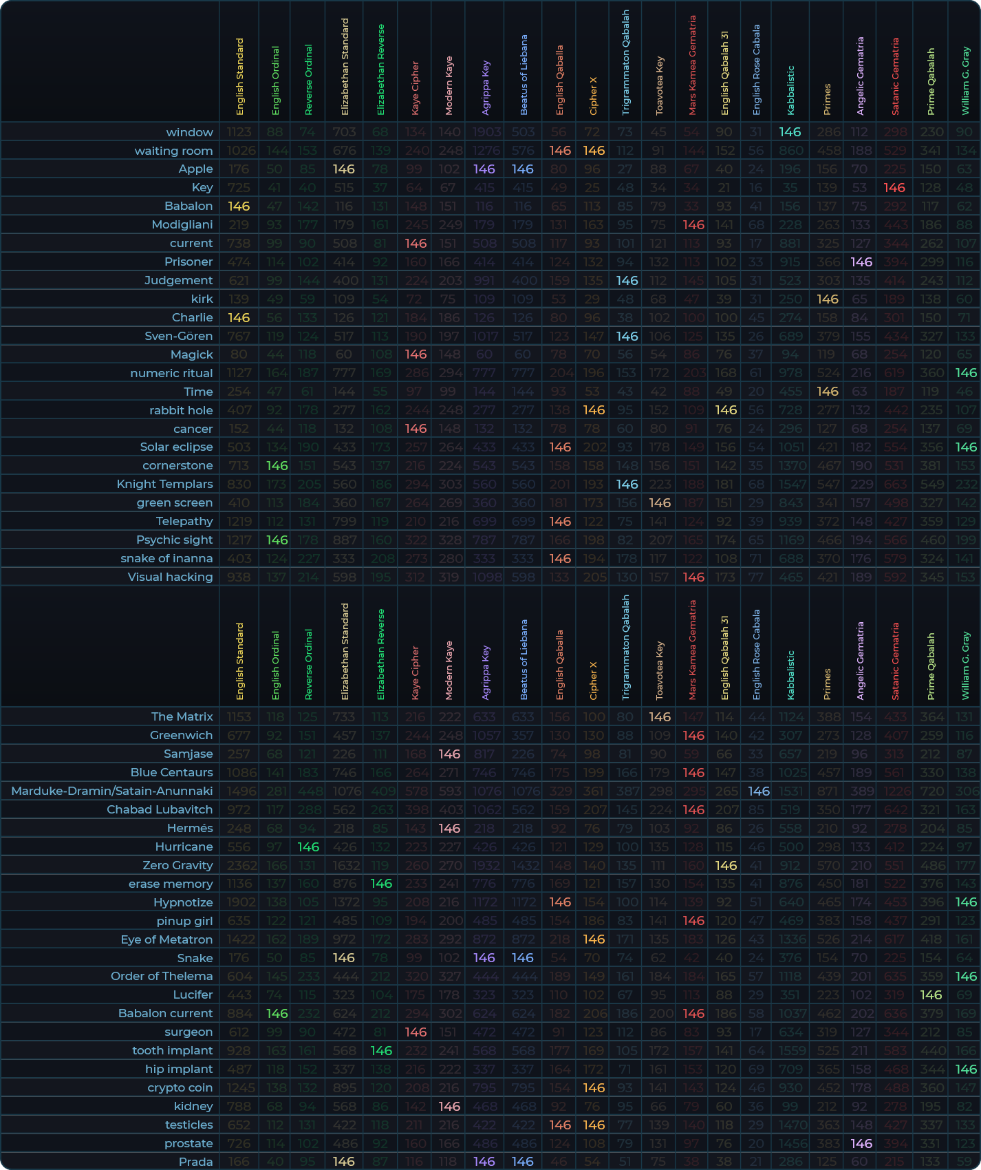Click Cipher X column header in first table
Viewport: 981px width, 1170px height.
(x=593, y=96)
